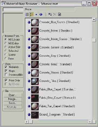Click Concrete_Blue_Stucco sample sphere thumbnail
This screenshot has height=127, width=98.
[35, 23]
